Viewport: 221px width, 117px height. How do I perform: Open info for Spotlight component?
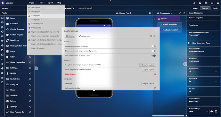point(30,107)
